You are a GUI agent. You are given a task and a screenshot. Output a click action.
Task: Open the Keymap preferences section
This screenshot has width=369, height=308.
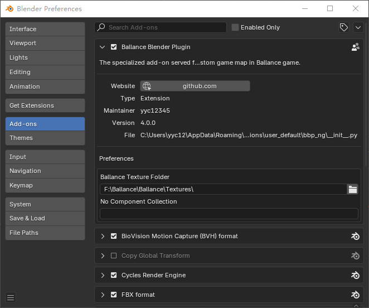(x=45, y=185)
